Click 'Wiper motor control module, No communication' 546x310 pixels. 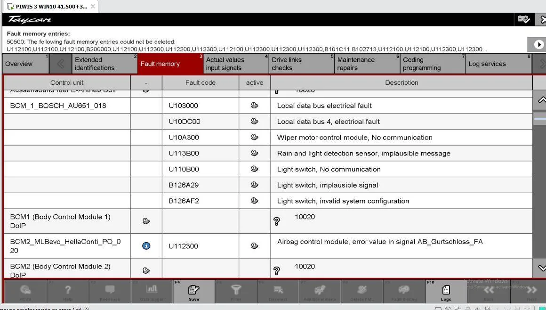tap(354, 138)
